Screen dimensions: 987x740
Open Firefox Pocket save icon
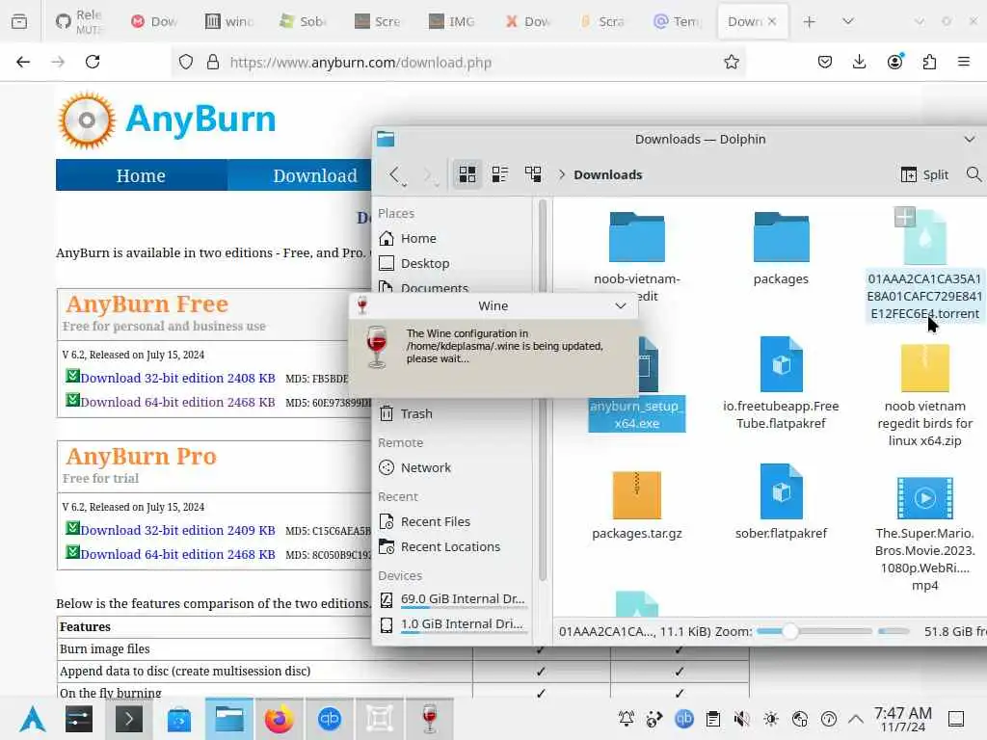click(x=825, y=62)
